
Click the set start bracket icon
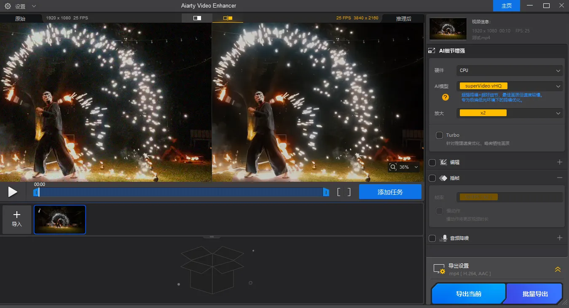(x=339, y=192)
